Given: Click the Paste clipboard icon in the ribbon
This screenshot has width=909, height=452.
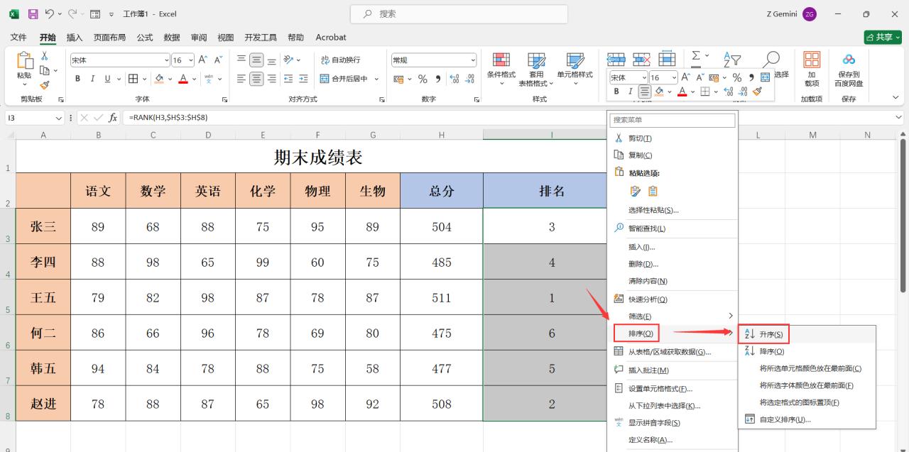Looking at the screenshot, I should click(24, 62).
